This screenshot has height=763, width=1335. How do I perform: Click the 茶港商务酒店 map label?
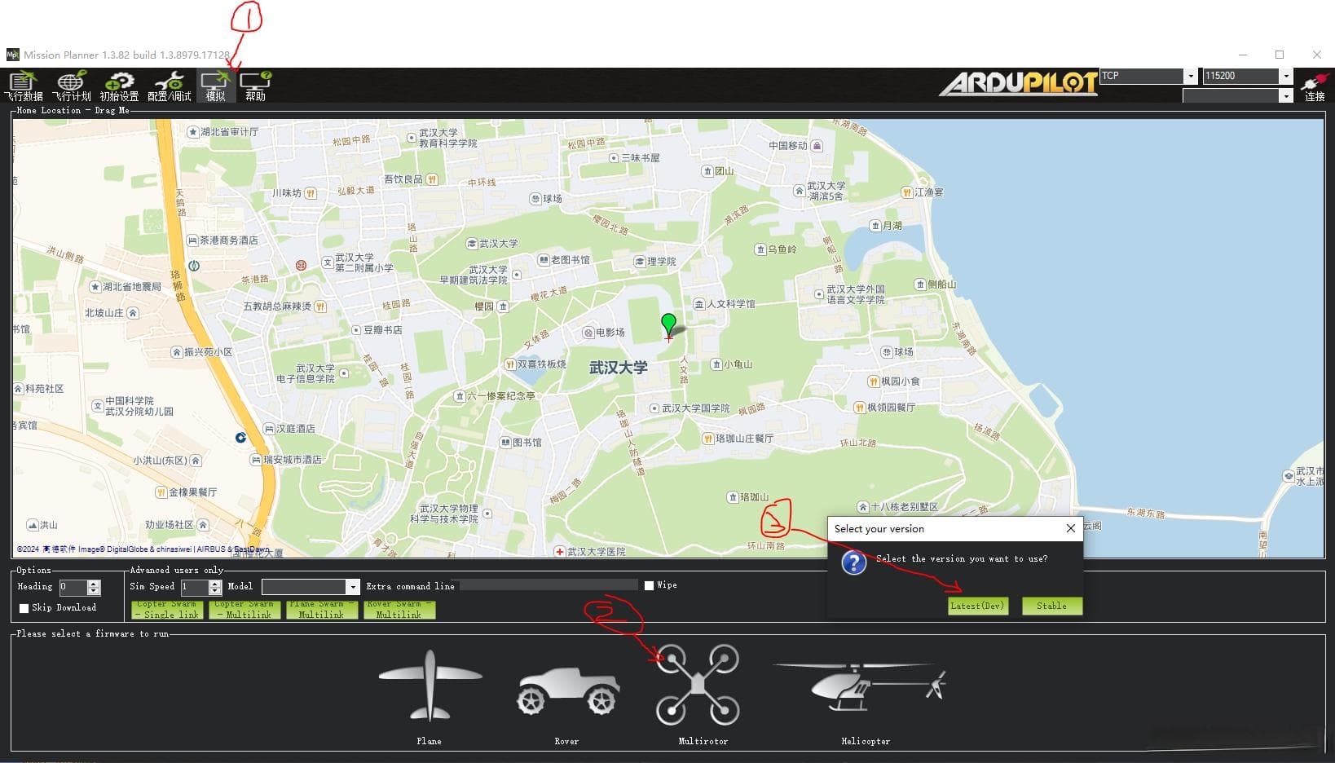(x=228, y=240)
